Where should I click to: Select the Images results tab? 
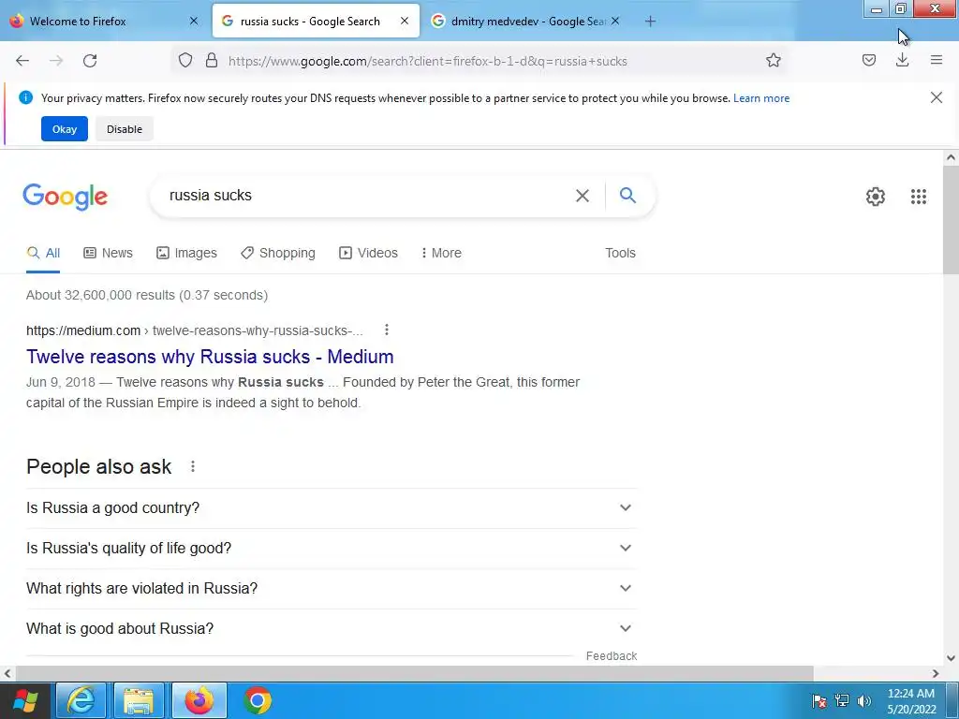[x=186, y=253]
